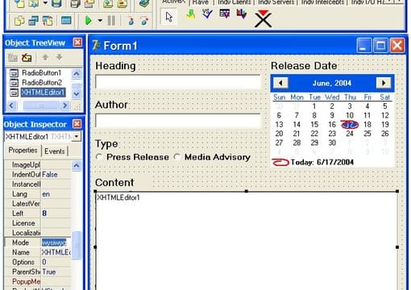This screenshot has height=290, width=411.
Task: Click the TreeView move up arrow icon
Action: point(45,57)
